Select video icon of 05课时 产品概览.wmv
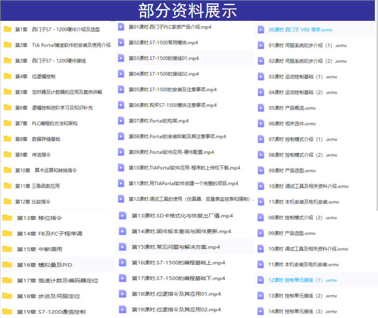 [x=261, y=108]
